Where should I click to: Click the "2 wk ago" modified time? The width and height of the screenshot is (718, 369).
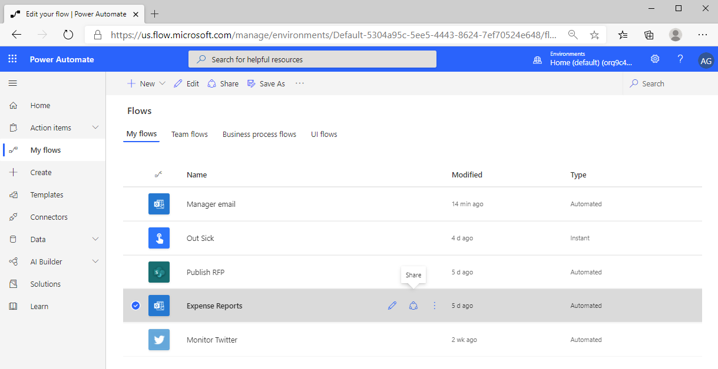464,340
